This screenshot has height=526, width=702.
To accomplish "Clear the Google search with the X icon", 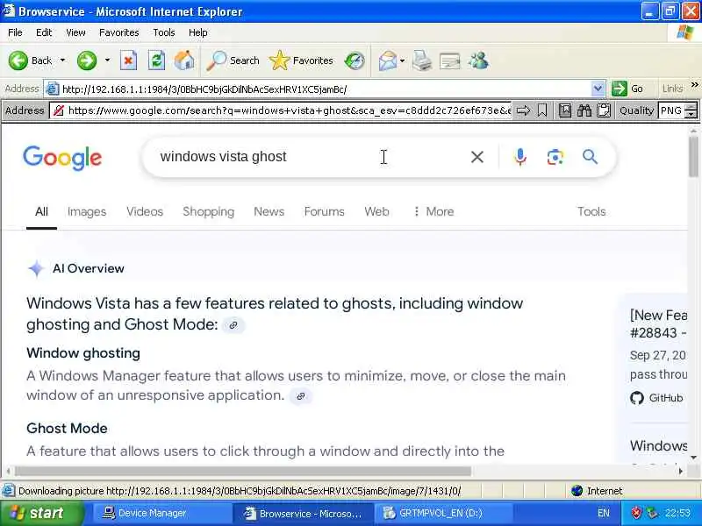I will coord(477,157).
